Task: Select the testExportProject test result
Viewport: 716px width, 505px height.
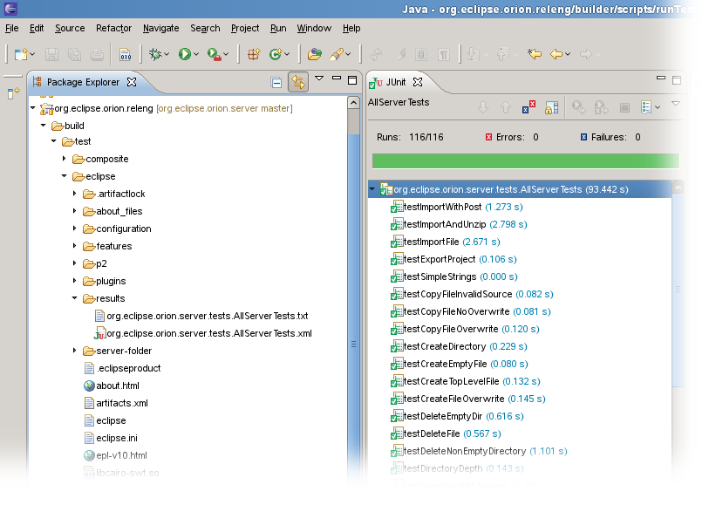Action: pyautogui.click(x=453, y=259)
